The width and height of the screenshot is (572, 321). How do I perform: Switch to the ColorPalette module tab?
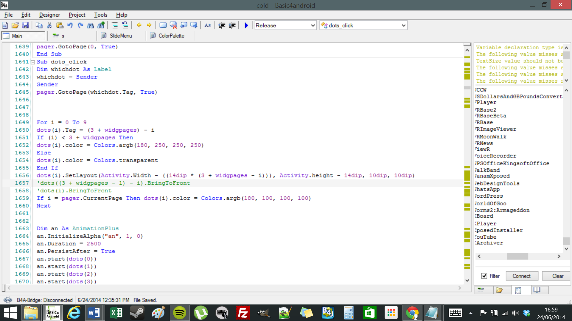(170, 36)
